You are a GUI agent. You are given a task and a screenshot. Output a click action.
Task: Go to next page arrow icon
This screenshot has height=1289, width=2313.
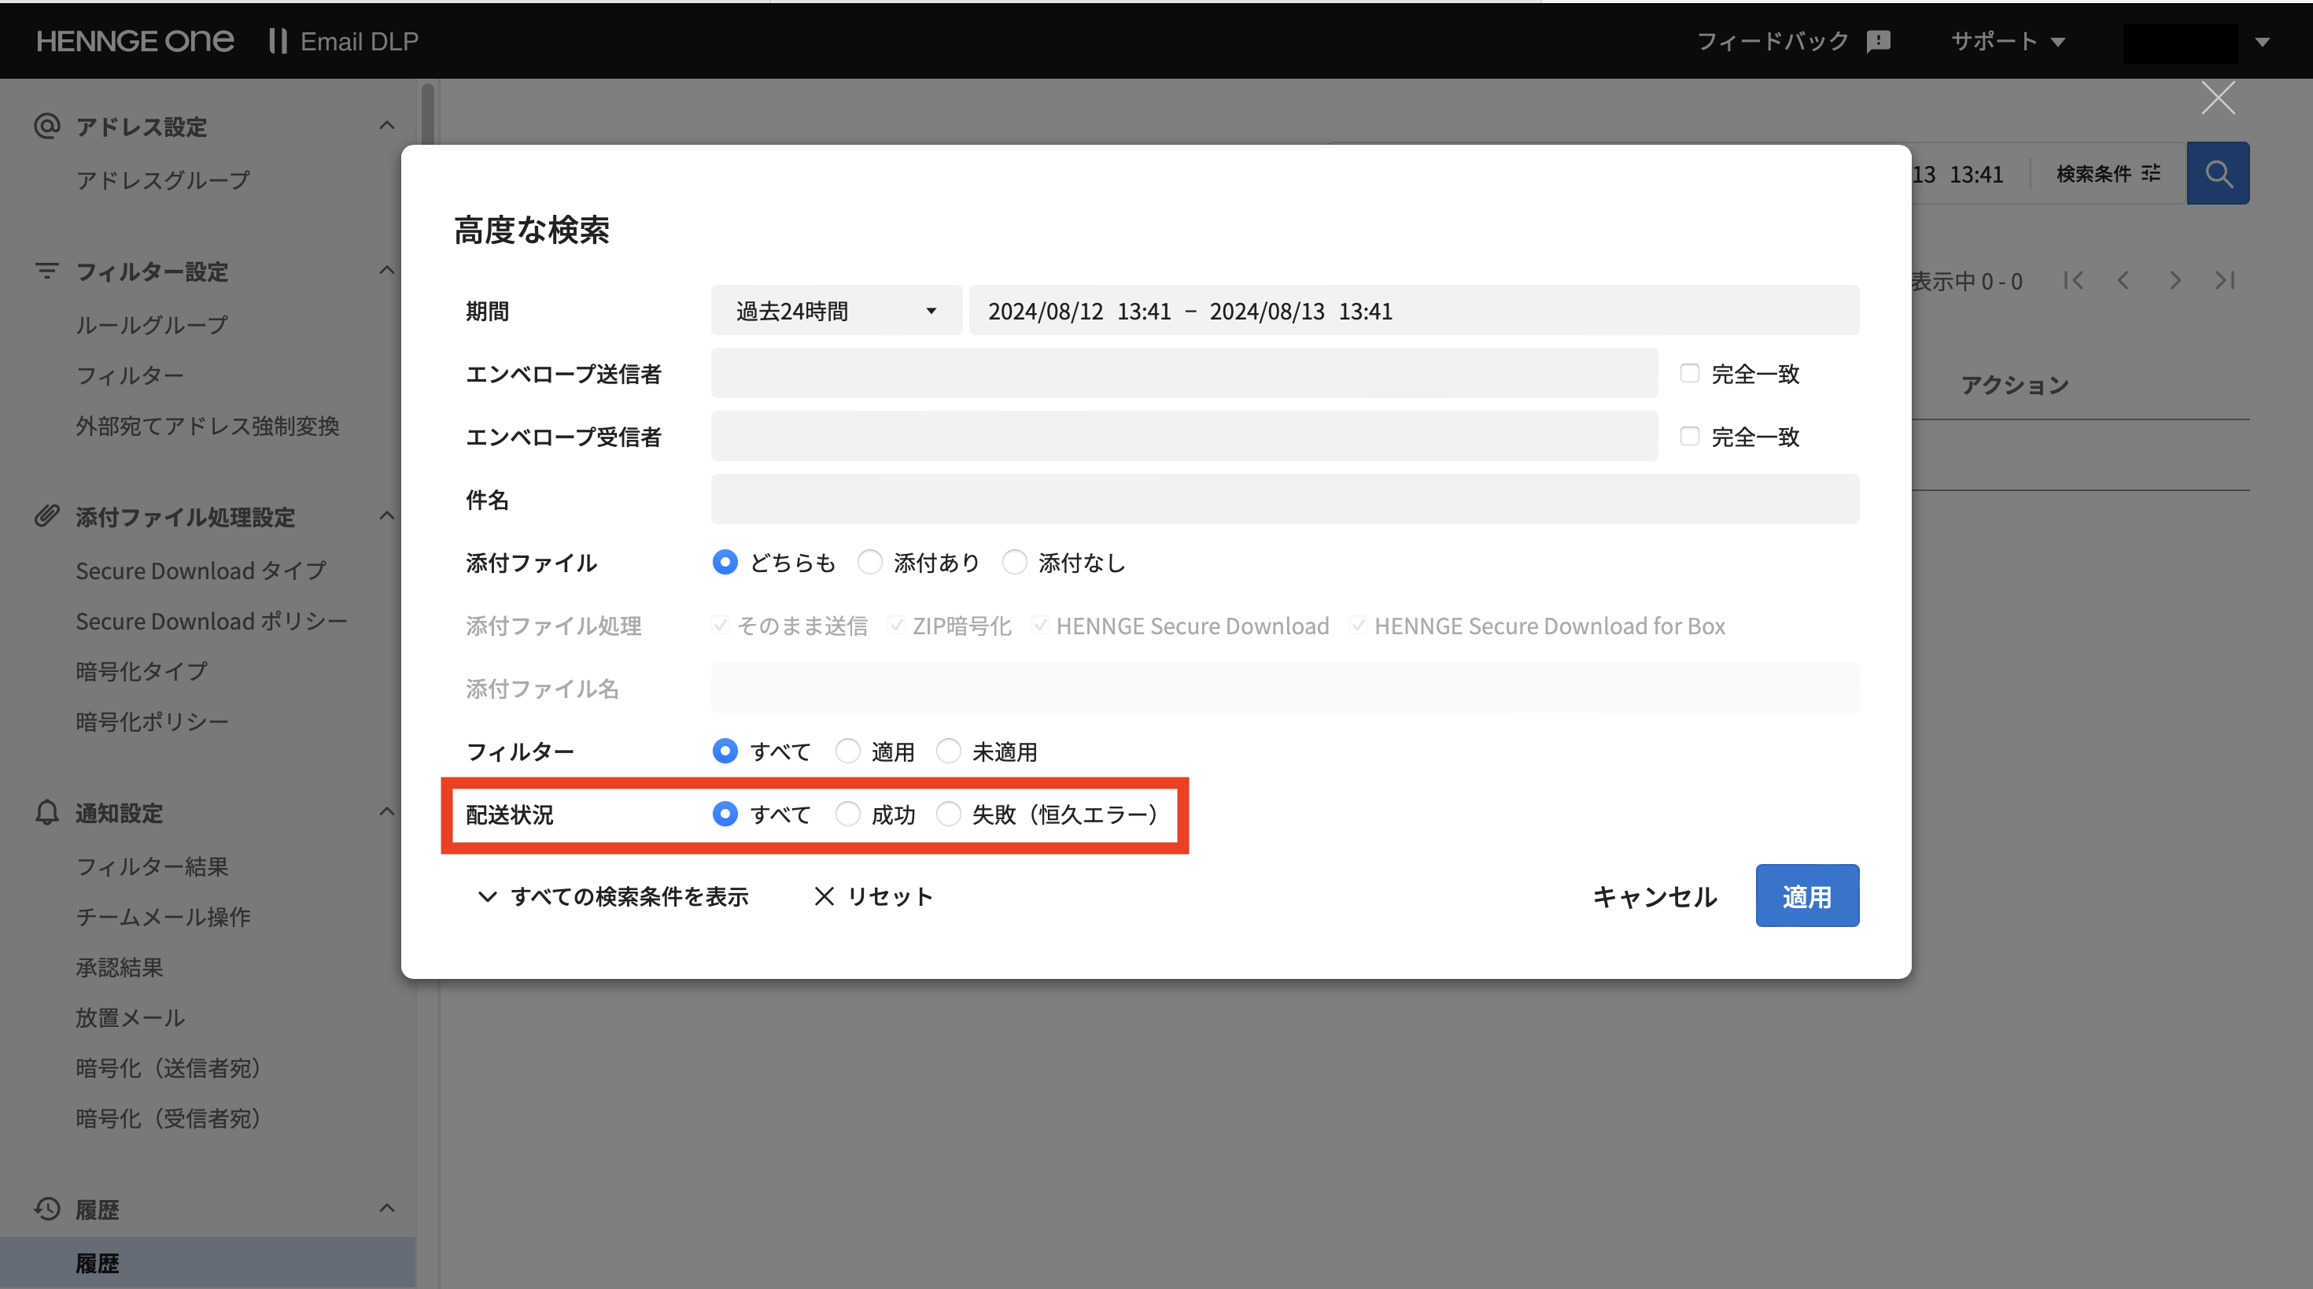point(2175,281)
